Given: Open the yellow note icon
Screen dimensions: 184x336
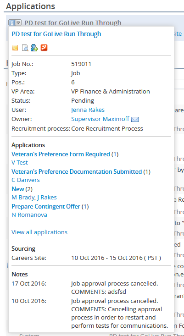Looking at the screenshot, I should 15,48.
